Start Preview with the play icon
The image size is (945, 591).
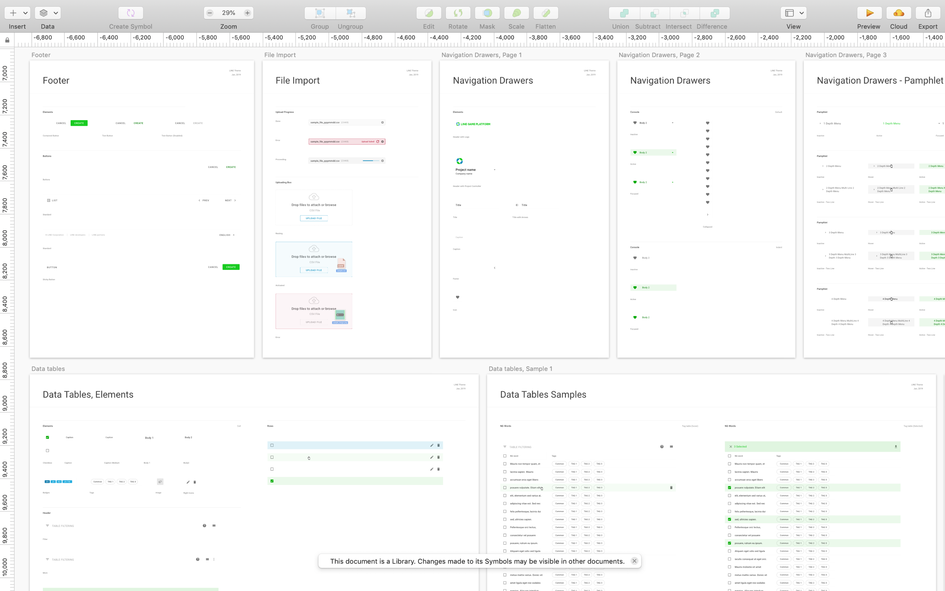click(869, 13)
